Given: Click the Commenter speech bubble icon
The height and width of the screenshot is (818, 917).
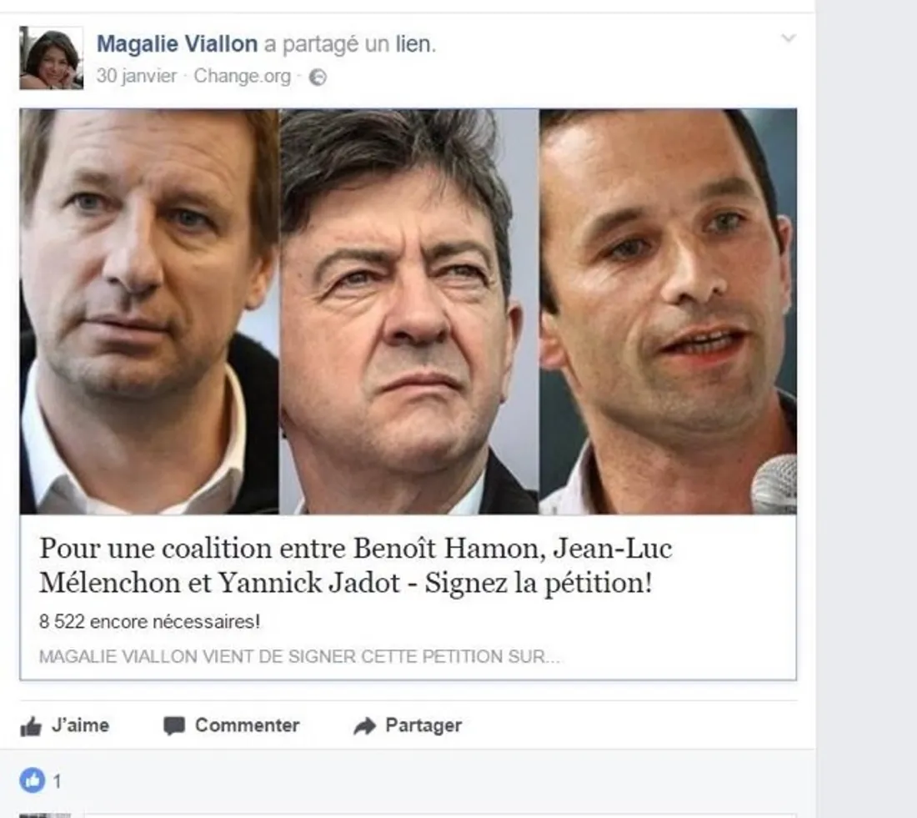Looking at the screenshot, I should [x=174, y=725].
